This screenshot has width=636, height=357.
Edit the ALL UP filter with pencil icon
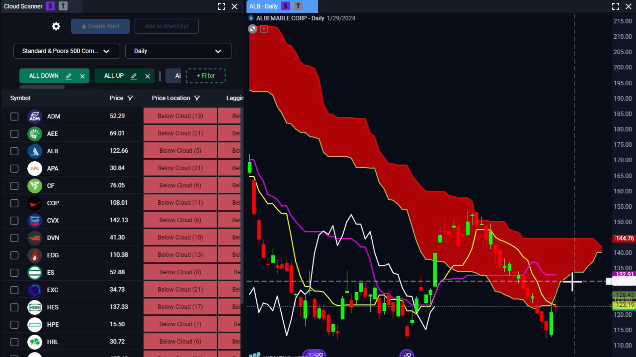[134, 76]
